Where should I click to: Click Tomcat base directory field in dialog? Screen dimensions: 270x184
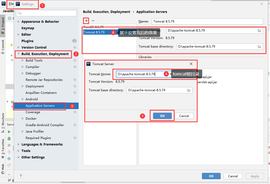pyautogui.click(x=160, y=90)
